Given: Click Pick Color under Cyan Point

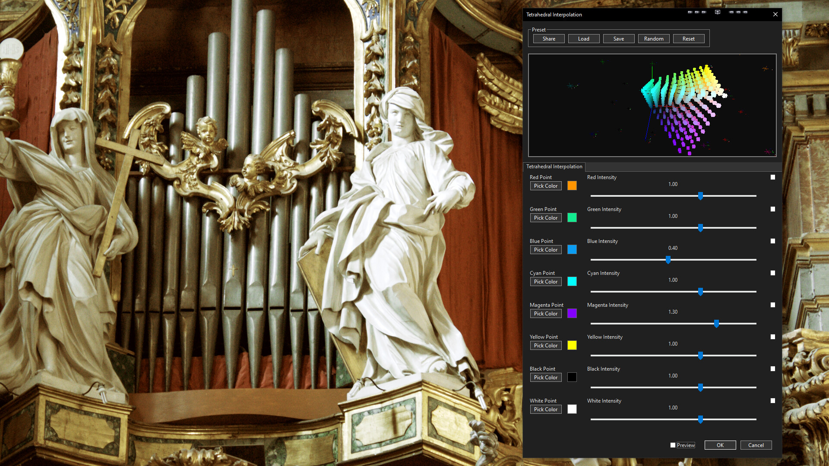Looking at the screenshot, I should 546,282.
